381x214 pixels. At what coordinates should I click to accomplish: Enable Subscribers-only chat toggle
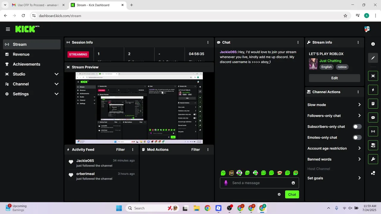coord(357,127)
